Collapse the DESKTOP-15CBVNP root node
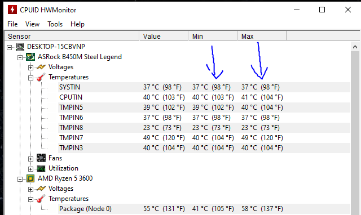Screen dimensions: 361x215 click(9, 47)
